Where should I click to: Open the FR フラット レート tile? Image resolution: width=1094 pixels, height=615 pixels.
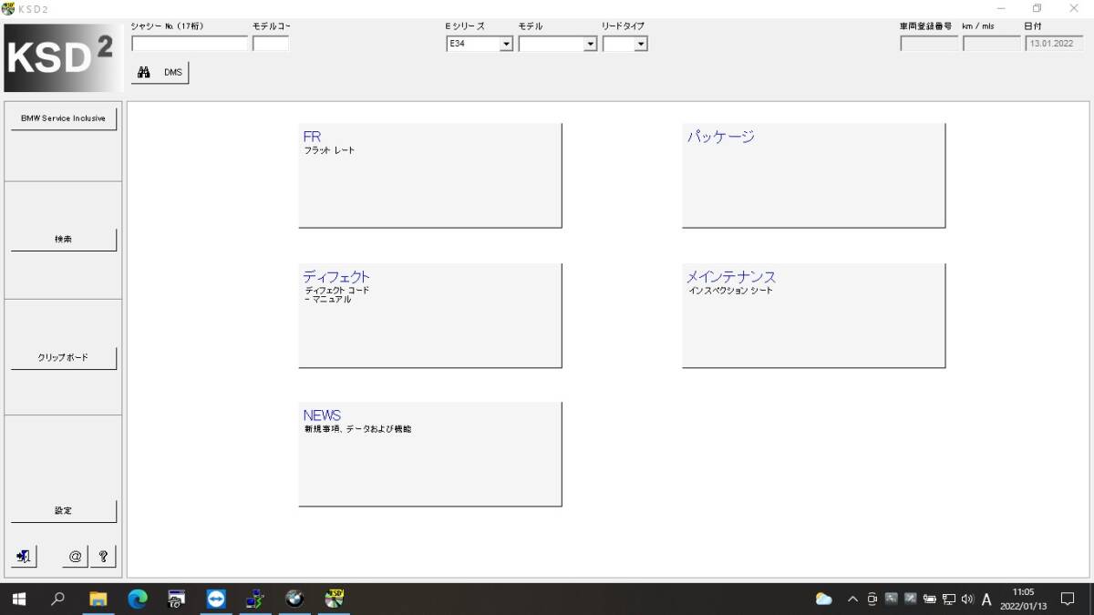tap(430, 176)
